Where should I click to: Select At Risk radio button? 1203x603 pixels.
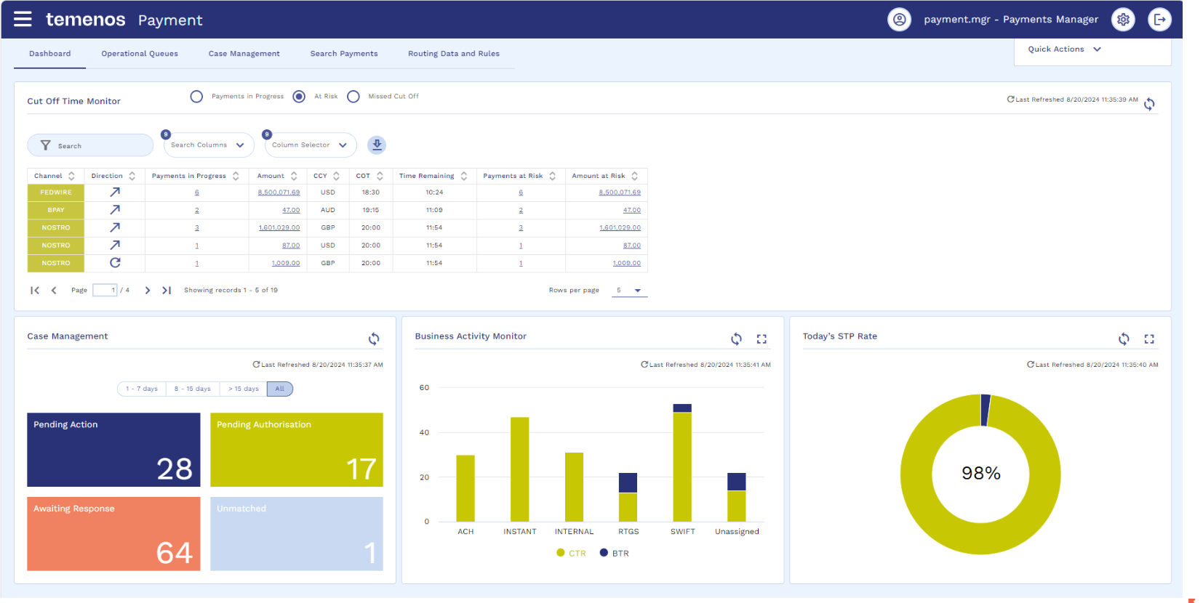(x=299, y=97)
